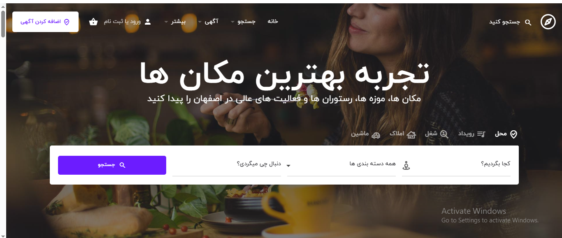This screenshot has height=238, width=562.
Task: Expand the آگهی navigation dropdown
Action: (208, 21)
